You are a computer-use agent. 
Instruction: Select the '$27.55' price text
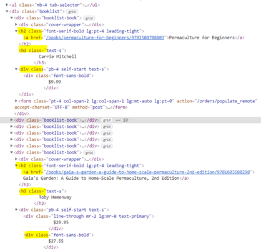(x=56, y=241)
